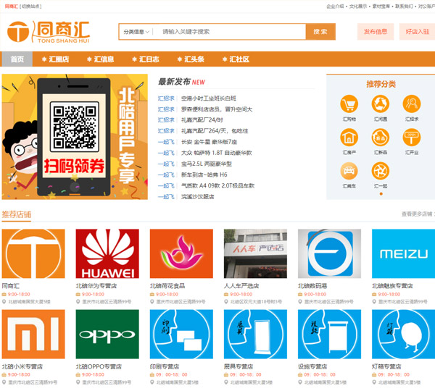Open the 灯箱专营店 lightbox logo tile

(x=403, y=335)
